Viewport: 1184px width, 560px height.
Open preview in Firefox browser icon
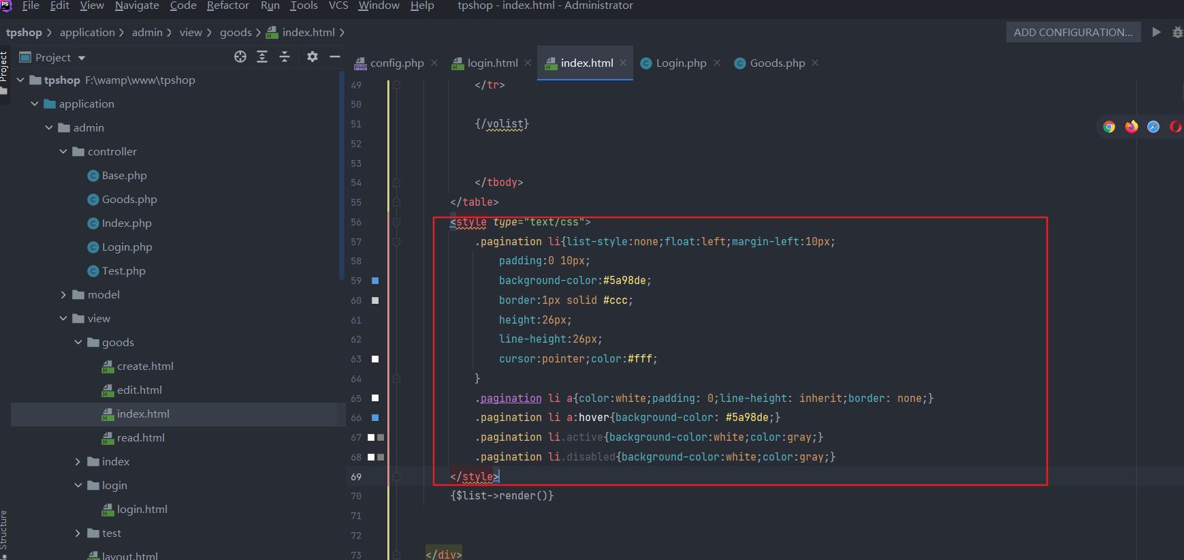click(x=1132, y=127)
